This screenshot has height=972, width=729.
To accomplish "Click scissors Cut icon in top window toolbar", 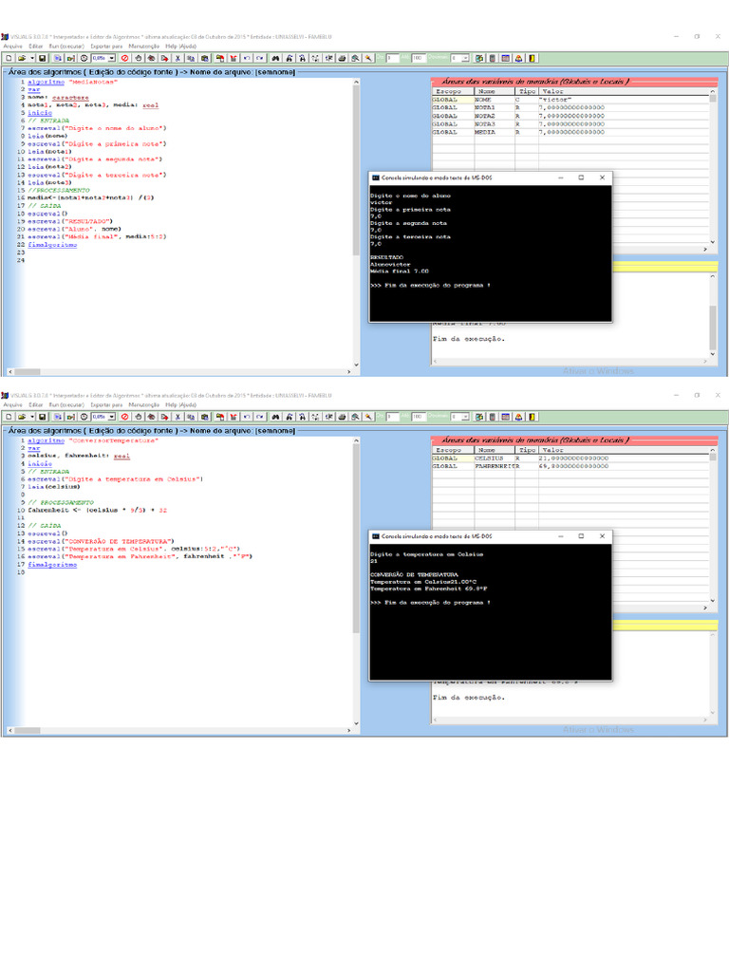I will [x=178, y=58].
